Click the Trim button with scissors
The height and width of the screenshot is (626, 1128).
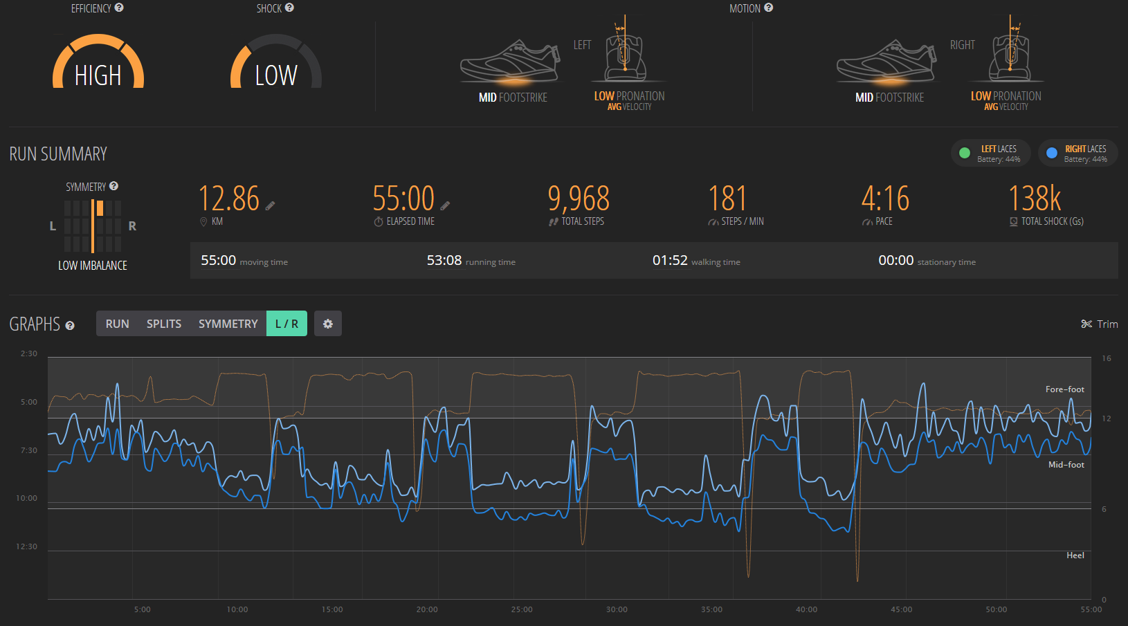pyautogui.click(x=1099, y=324)
